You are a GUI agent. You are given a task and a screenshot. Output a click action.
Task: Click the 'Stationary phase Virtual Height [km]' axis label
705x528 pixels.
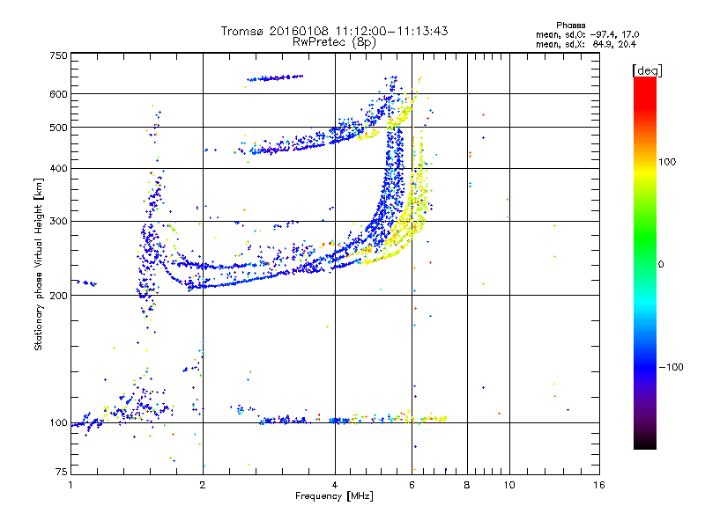click(x=39, y=264)
